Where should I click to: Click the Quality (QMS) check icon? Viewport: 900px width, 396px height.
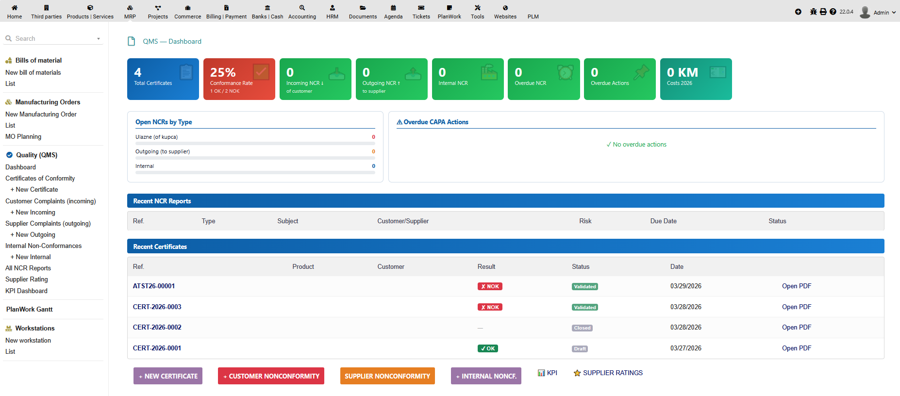9,155
